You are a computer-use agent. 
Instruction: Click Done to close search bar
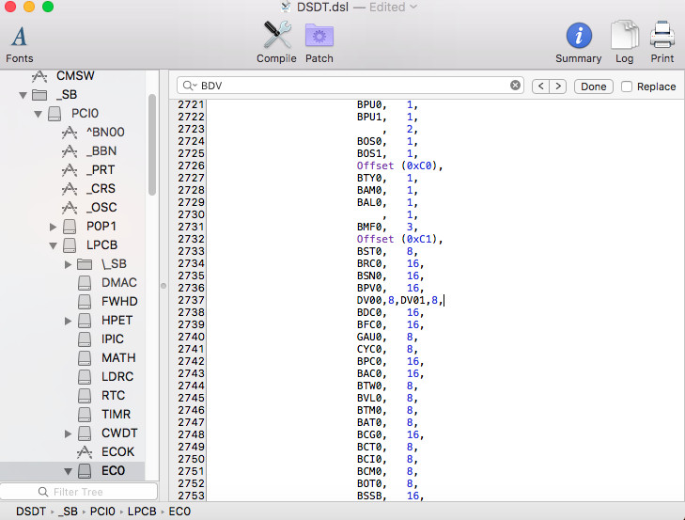point(593,87)
